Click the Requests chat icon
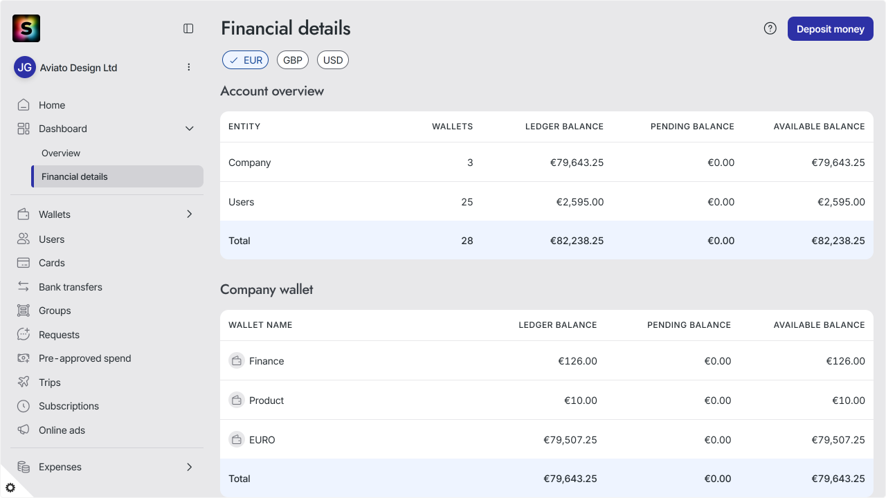This screenshot has height=498, width=886. [24, 335]
